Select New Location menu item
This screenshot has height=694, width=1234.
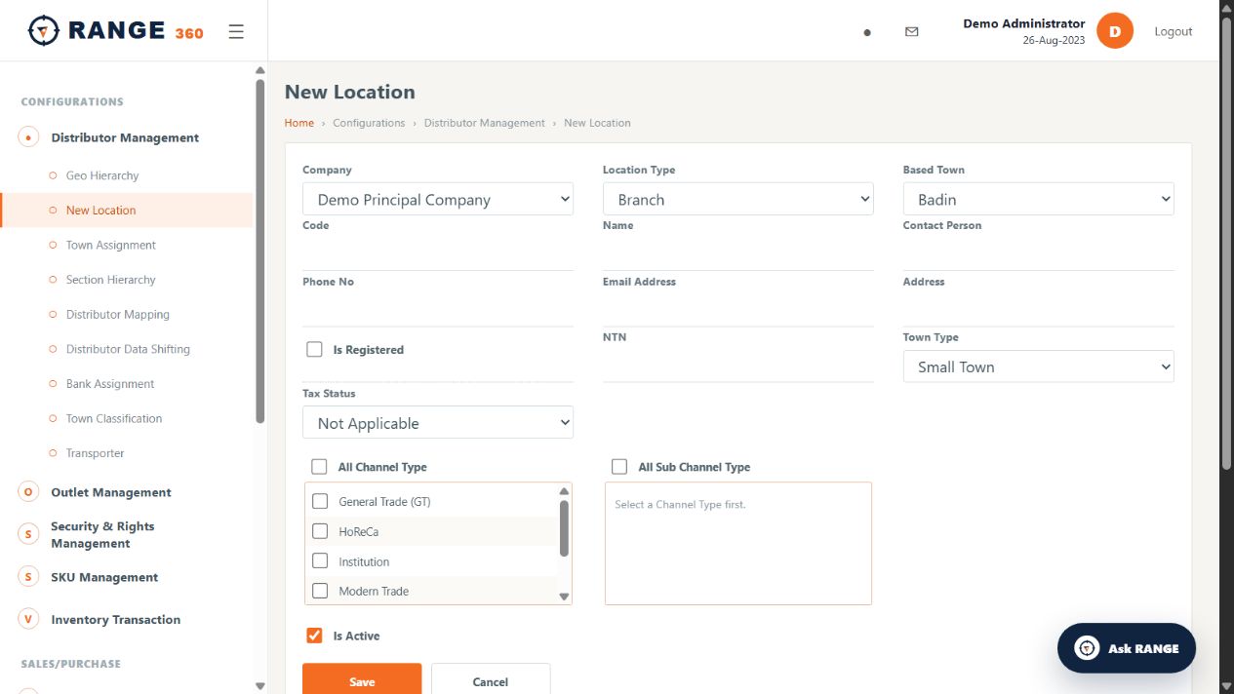[101, 211]
